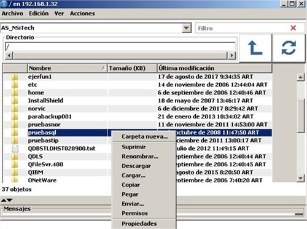
Task: Open the Edición menu
Action: pos(39,14)
